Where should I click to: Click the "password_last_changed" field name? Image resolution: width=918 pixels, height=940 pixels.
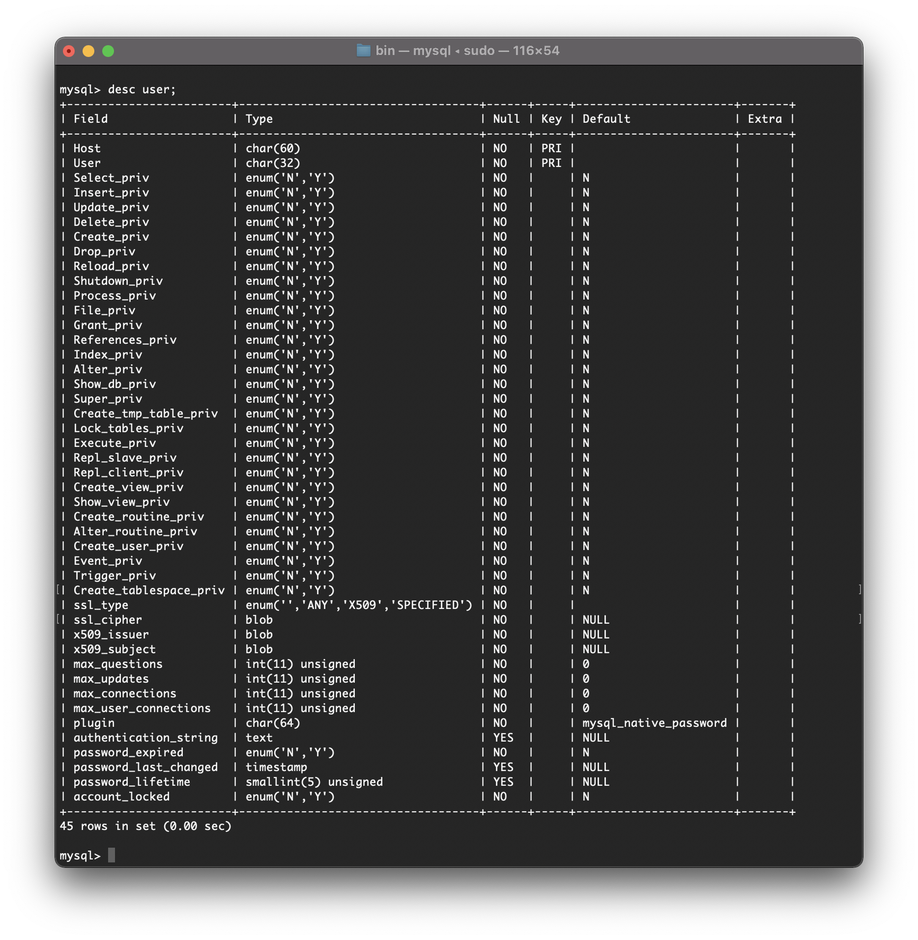click(146, 767)
